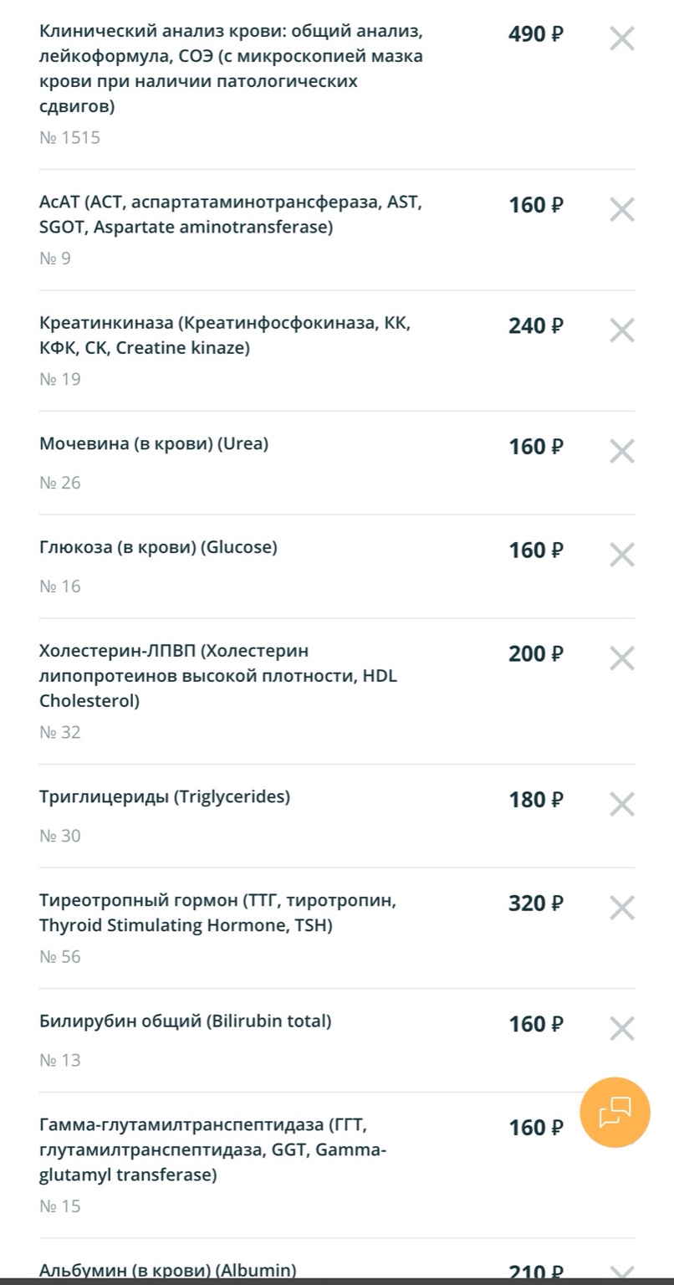Delete AcAT test from the cart

621,209
